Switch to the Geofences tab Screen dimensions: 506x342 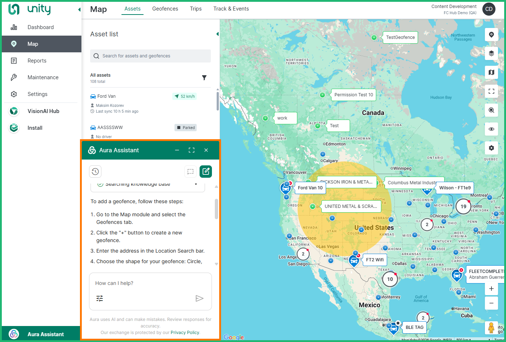pos(165,9)
